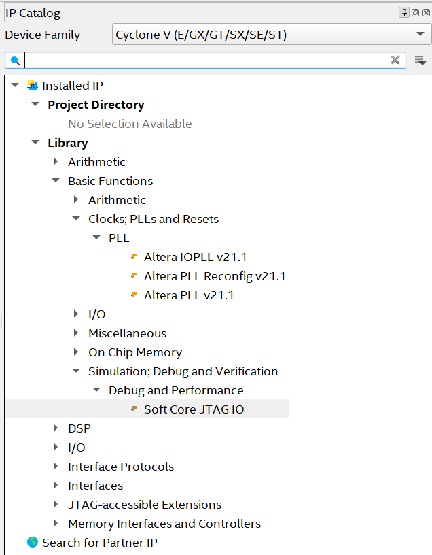Open the Device Family dropdown

272,34
